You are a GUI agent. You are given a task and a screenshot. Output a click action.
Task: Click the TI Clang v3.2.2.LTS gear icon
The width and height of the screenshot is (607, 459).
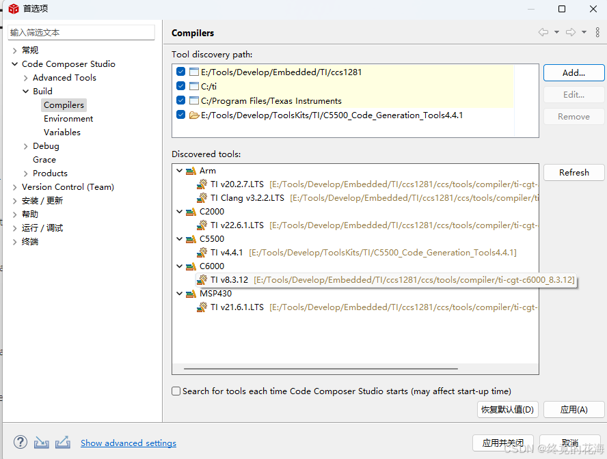point(202,198)
